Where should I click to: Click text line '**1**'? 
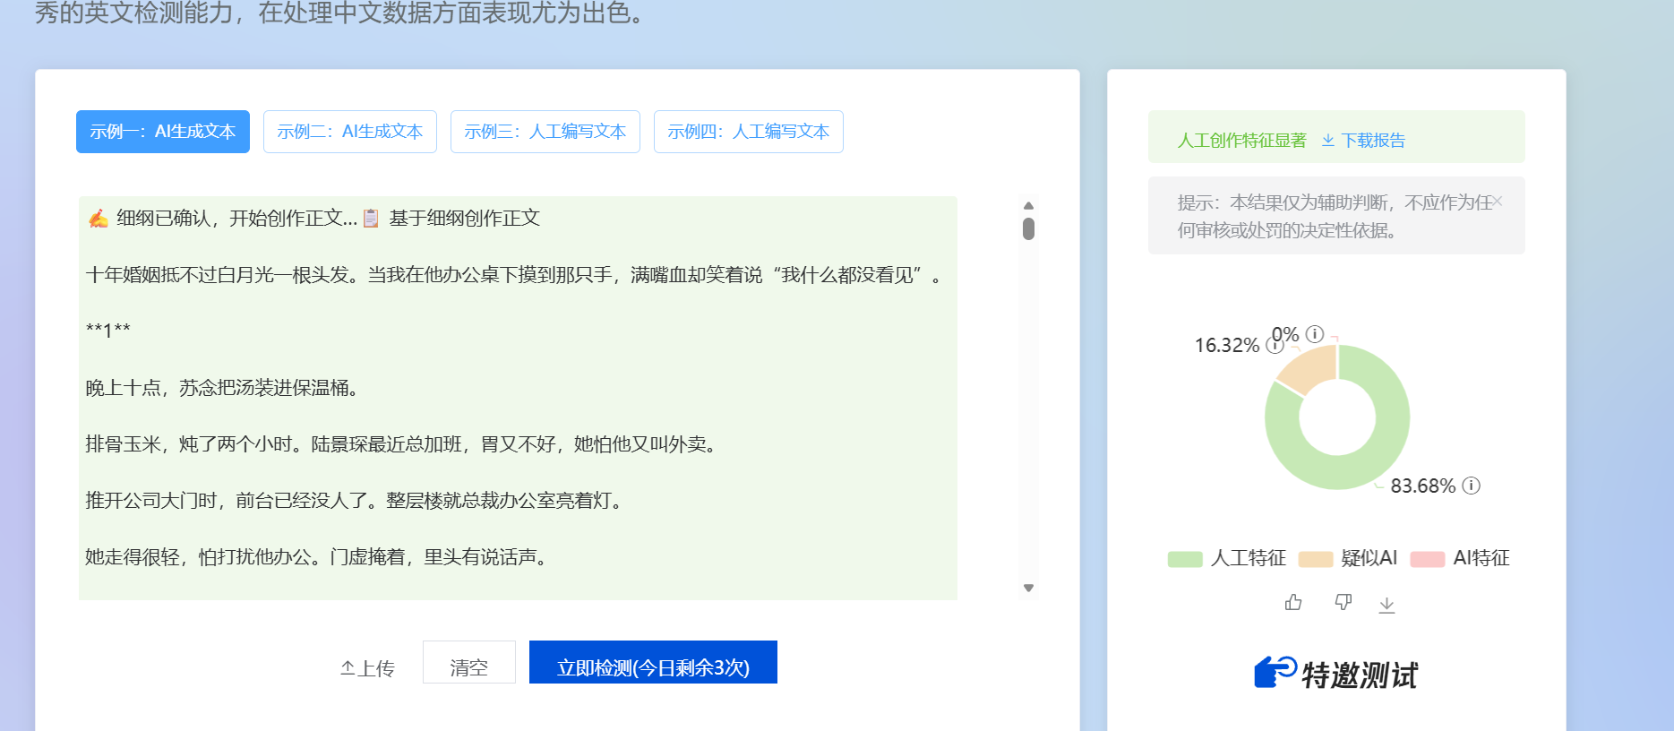tap(108, 331)
